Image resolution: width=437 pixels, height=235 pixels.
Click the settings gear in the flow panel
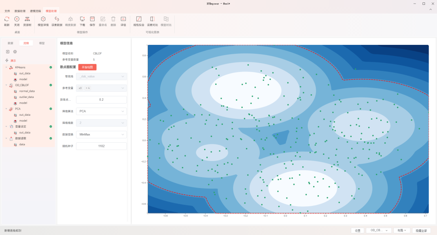15,52
